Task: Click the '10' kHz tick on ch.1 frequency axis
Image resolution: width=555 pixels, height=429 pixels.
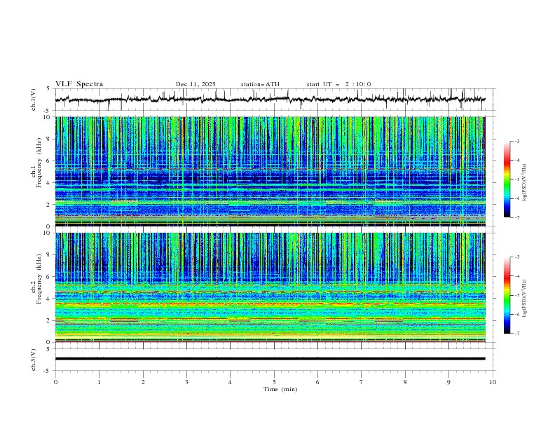Action: pyautogui.click(x=48, y=117)
